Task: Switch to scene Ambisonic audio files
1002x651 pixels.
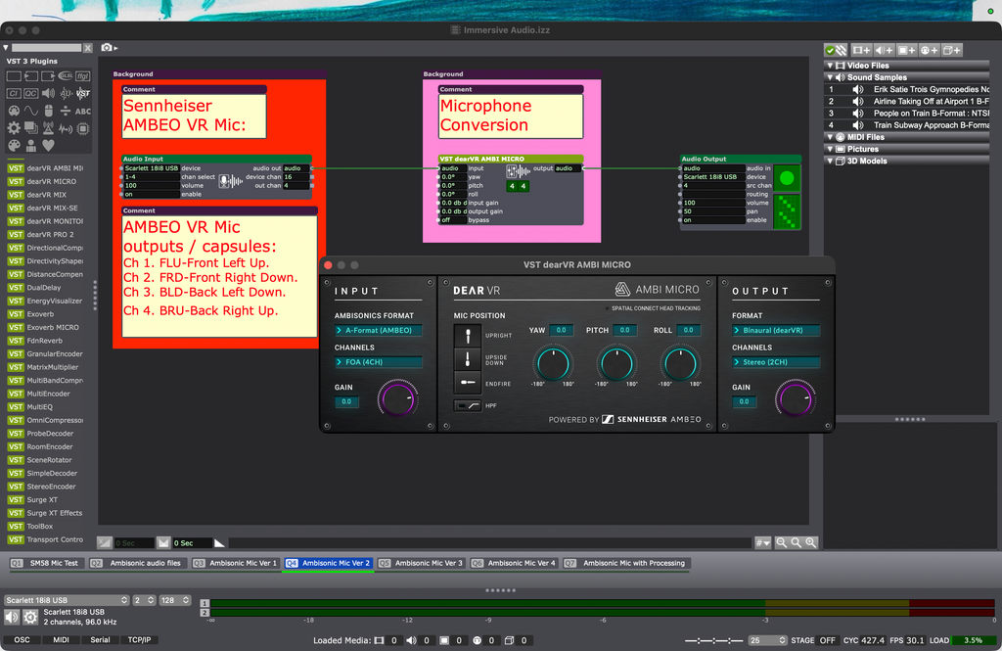Action: (137, 564)
